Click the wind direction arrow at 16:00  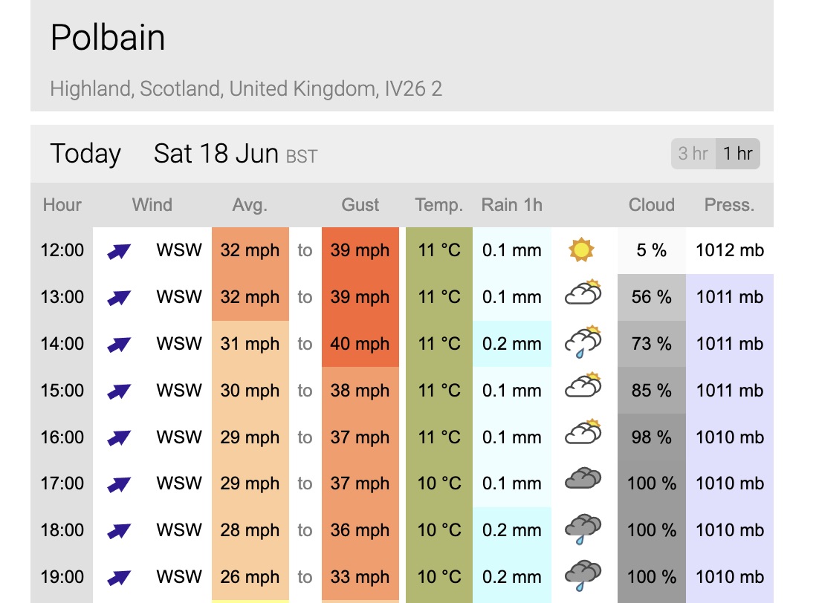(x=119, y=437)
